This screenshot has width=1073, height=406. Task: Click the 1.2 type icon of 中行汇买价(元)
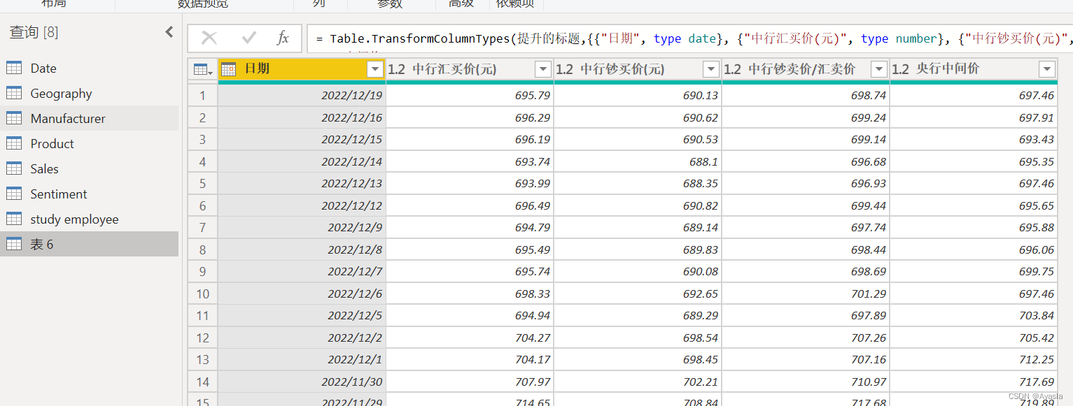pyautogui.click(x=397, y=69)
